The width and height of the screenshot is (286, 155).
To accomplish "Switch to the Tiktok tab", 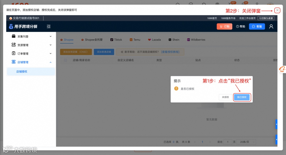I will pos(116,40).
